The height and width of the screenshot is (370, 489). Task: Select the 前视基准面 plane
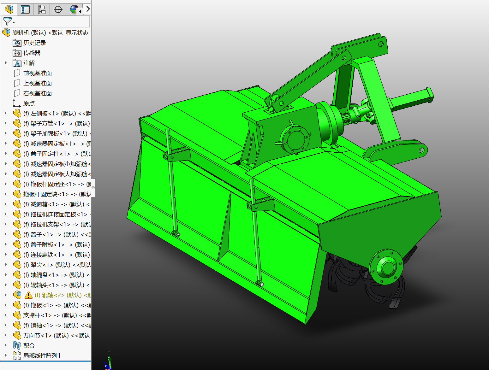(x=37, y=73)
